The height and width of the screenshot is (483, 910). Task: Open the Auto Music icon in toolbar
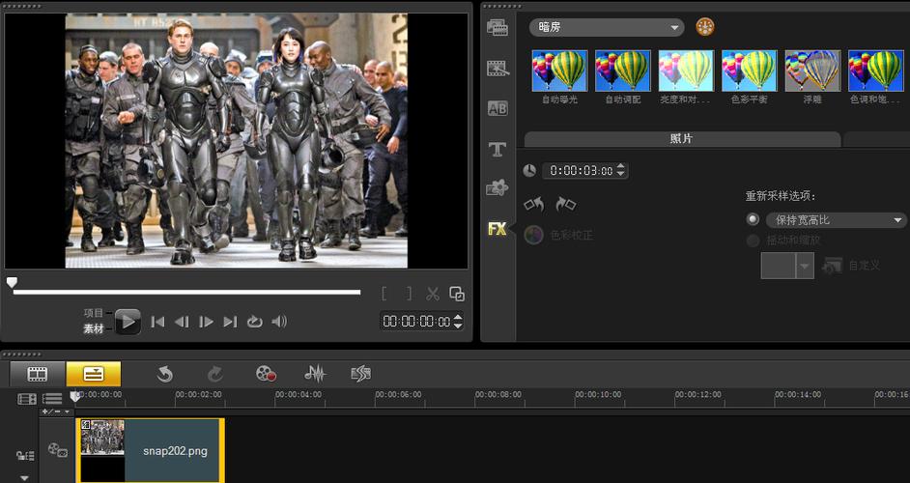point(361,374)
